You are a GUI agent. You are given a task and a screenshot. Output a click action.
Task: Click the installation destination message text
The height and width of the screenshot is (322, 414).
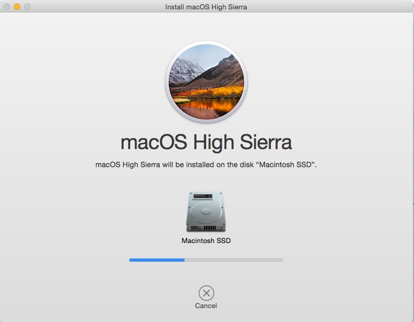[207, 164]
